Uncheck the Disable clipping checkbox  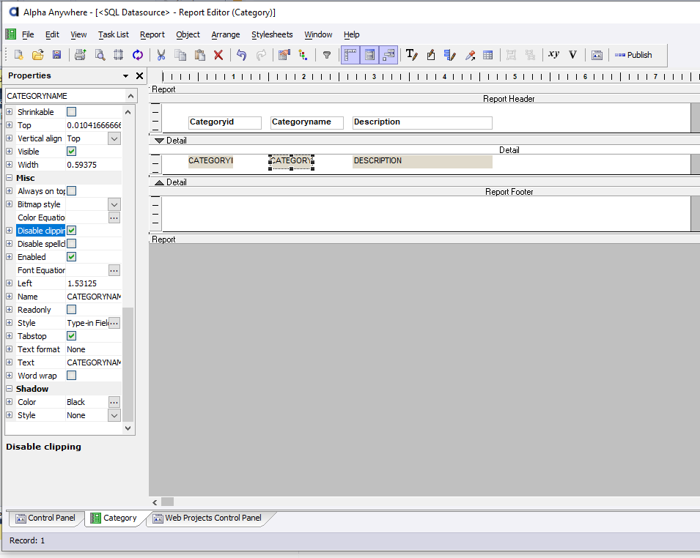click(71, 230)
